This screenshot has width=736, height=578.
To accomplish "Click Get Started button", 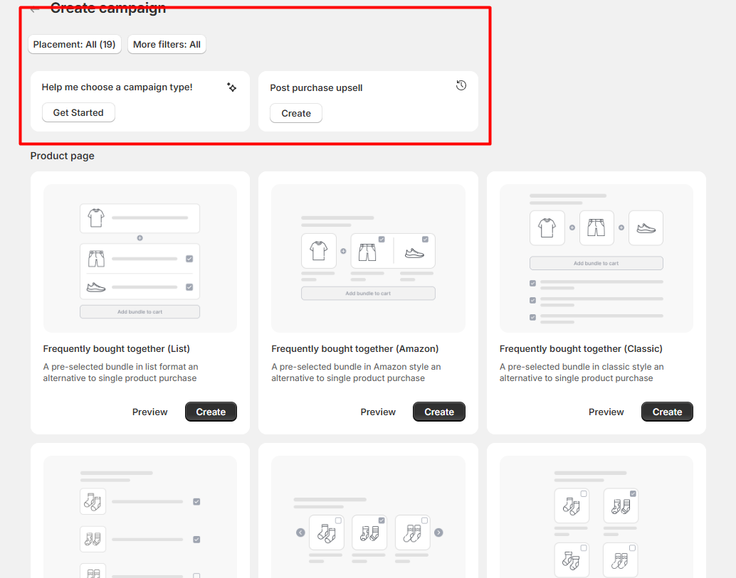I will (78, 112).
